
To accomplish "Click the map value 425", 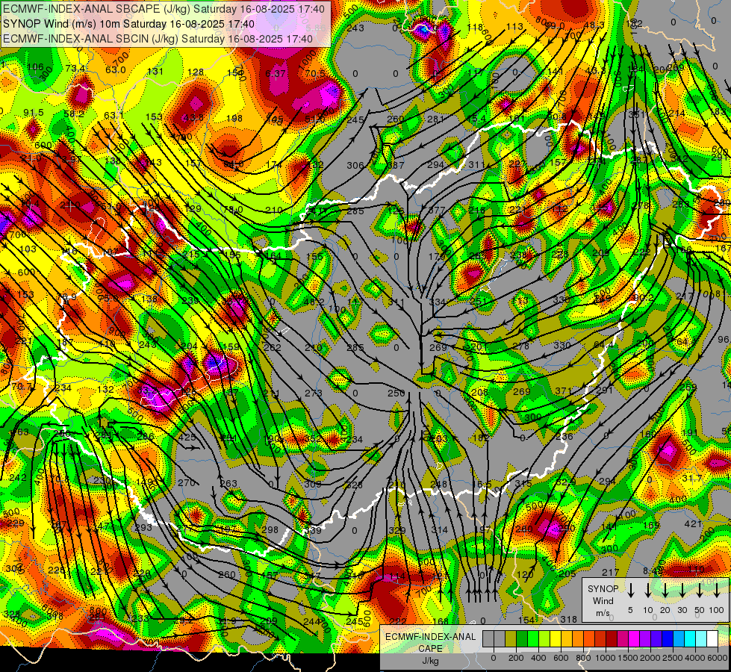I will click(187, 438).
